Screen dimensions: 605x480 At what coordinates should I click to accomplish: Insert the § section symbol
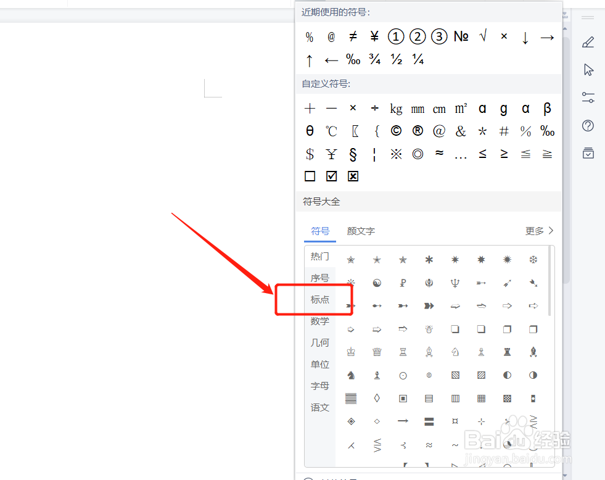click(x=353, y=154)
